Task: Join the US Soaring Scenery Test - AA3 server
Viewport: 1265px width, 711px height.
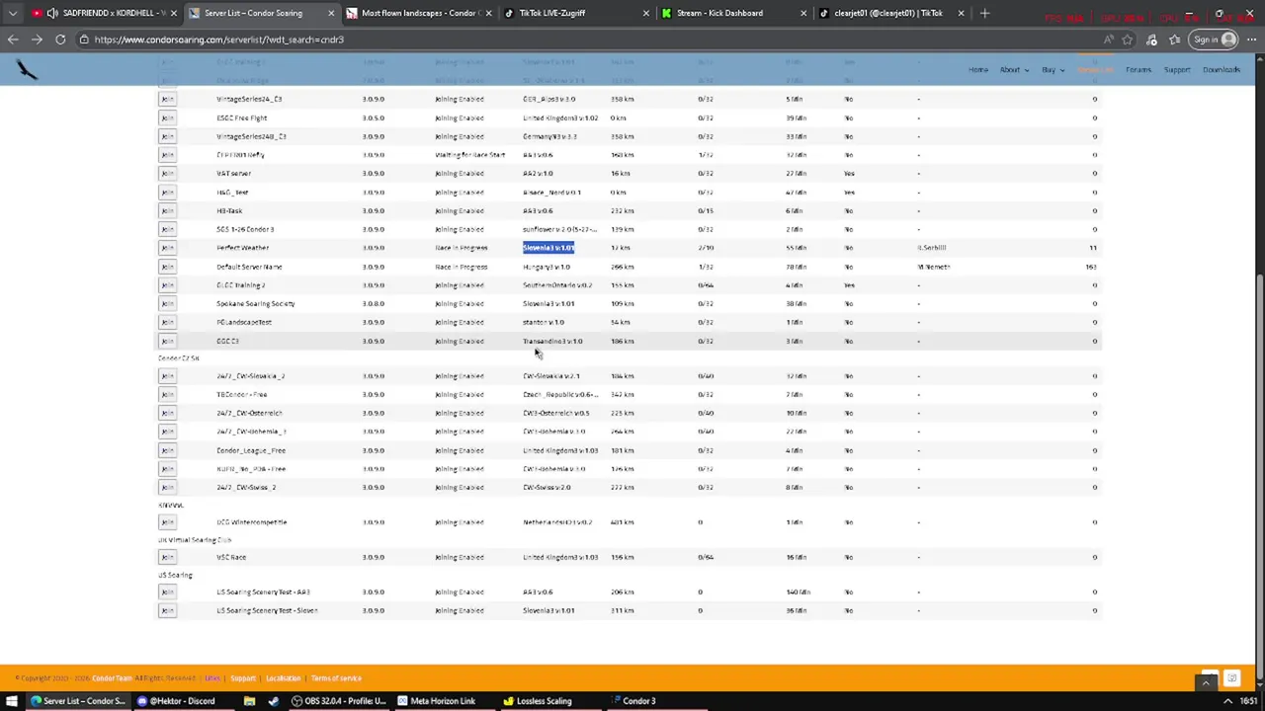Action: click(x=167, y=592)
